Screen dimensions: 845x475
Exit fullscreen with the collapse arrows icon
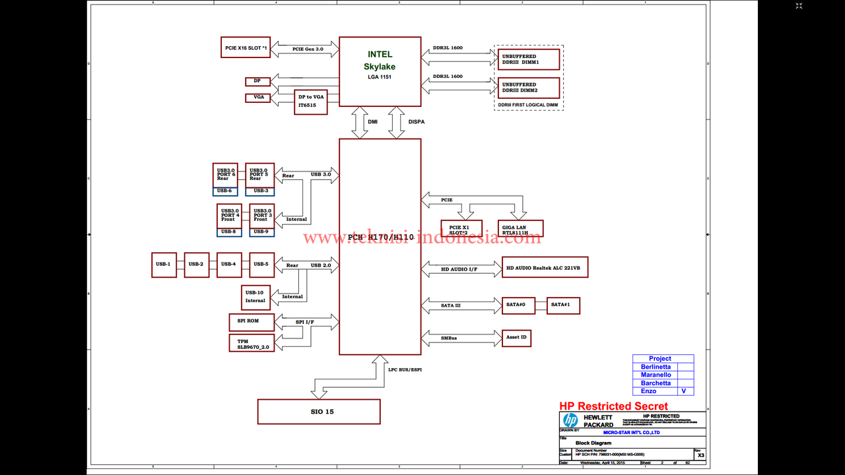(x=799, y=6)
